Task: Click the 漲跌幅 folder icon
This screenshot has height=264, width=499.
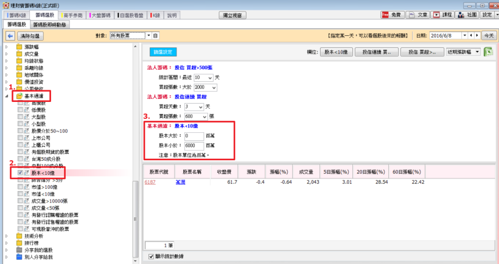Action: pyautogui.click(x=19, y=47)
